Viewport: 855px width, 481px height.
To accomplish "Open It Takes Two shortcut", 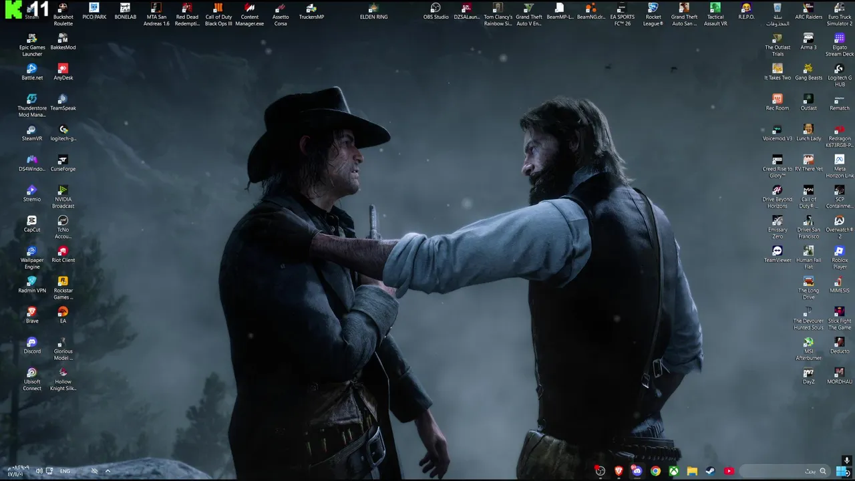I will click(778, 71).
